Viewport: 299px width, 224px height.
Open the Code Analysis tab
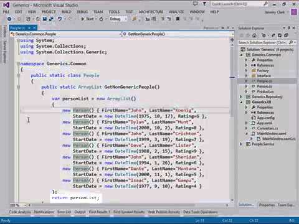20,212
